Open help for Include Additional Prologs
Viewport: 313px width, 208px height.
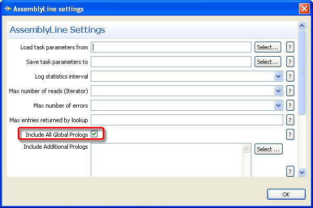[x=290, y=171]
